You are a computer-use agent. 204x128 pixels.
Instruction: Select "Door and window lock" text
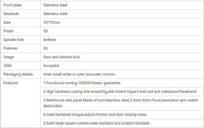click(x=61, y=57)
